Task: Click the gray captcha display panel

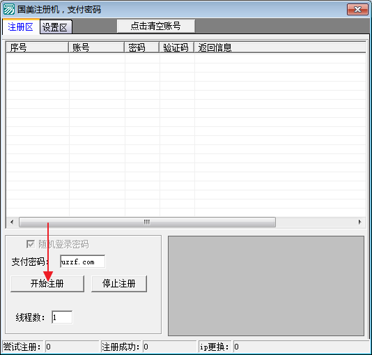Action: tap(266, 286)
